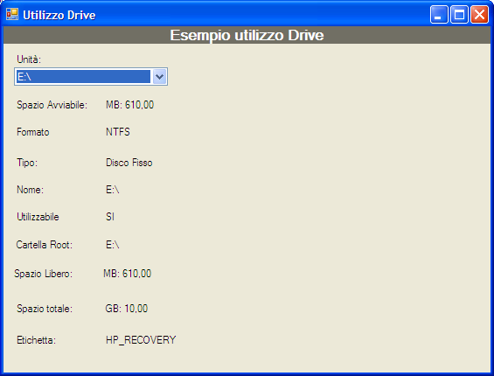Click the Utilizzabile value SI
Screen dimensions: 494x376
(x=110, y=217)
